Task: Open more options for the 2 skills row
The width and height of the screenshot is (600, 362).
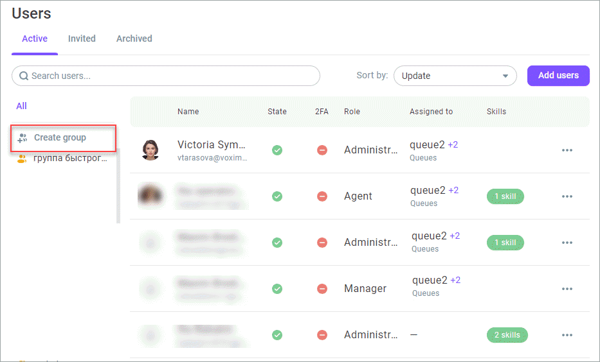Action: [567, 335]
